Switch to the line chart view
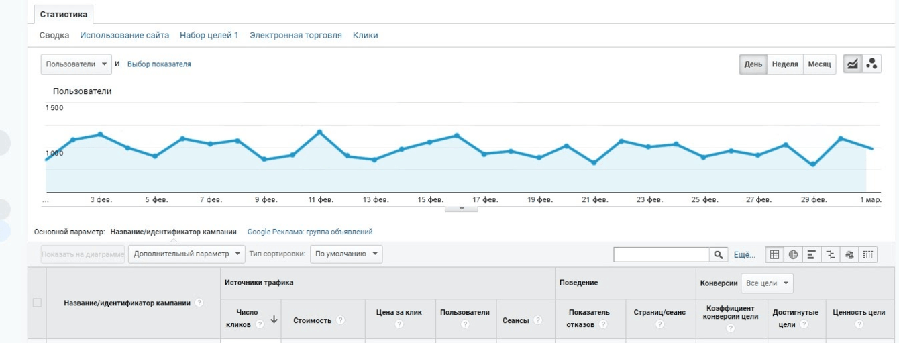This screenshot has width=899, height=343. point(853,64)
